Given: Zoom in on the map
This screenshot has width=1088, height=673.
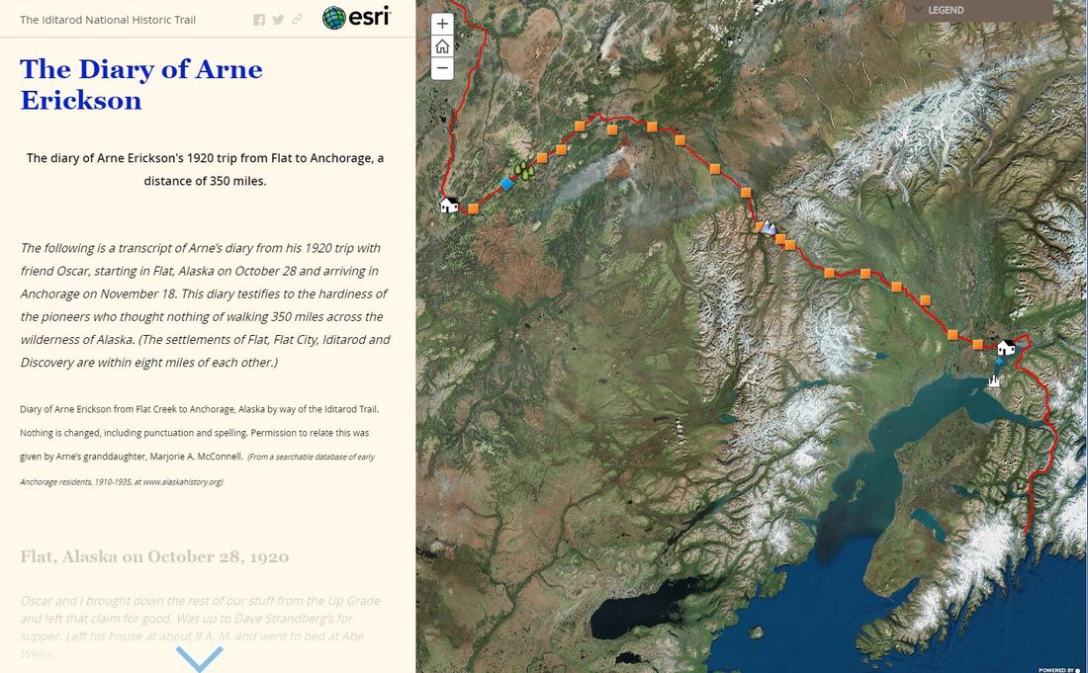Looking at the screenshot, I should click(442, 24).
